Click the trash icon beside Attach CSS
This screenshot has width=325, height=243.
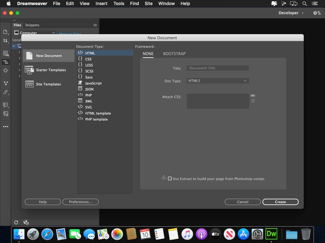click(253, 101)
